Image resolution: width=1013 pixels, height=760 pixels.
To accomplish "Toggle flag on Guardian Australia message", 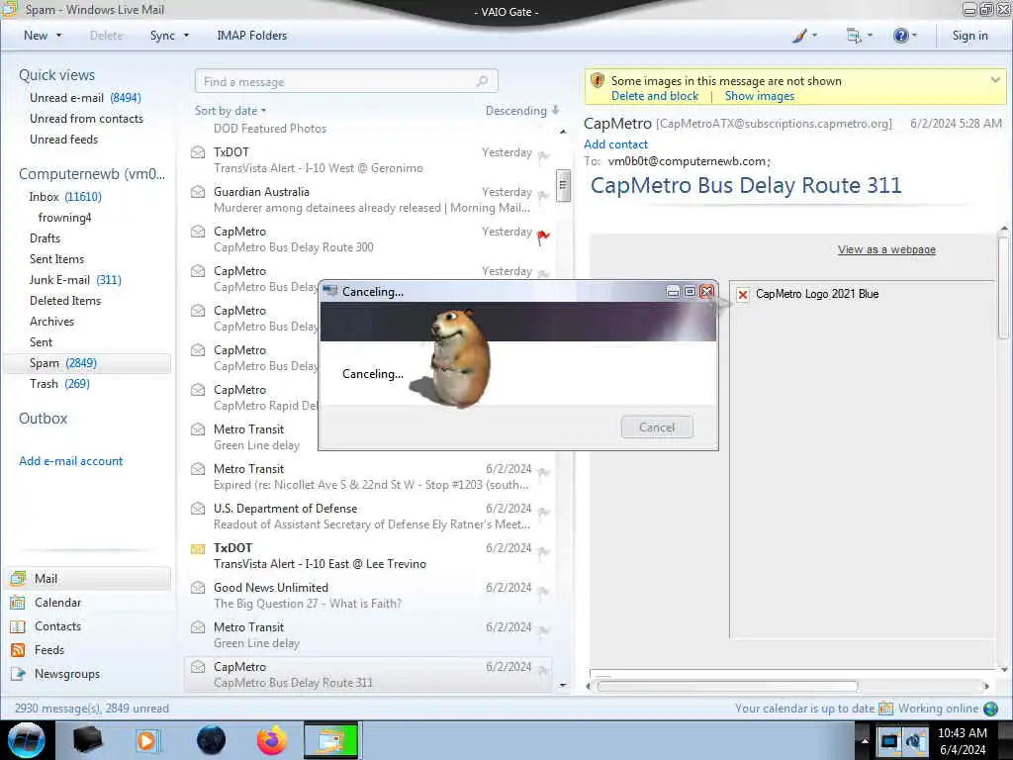I will tap(543, 195).
